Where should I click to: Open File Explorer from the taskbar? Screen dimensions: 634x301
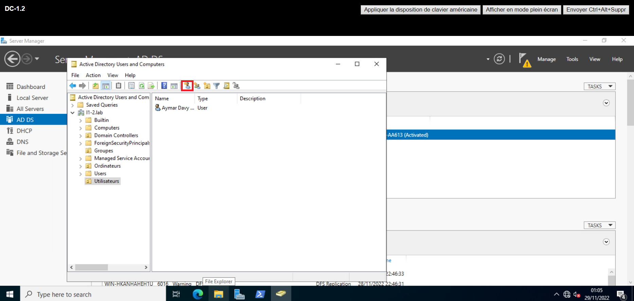tap(218, 294)
